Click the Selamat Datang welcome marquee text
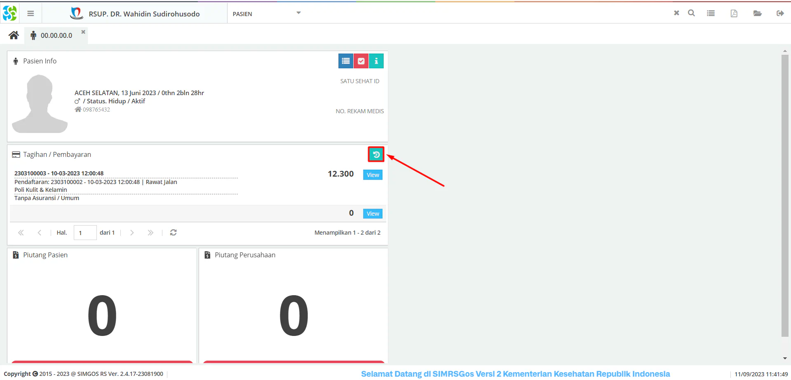The width and height of the screenshot is (791, 380). (515, 374)
